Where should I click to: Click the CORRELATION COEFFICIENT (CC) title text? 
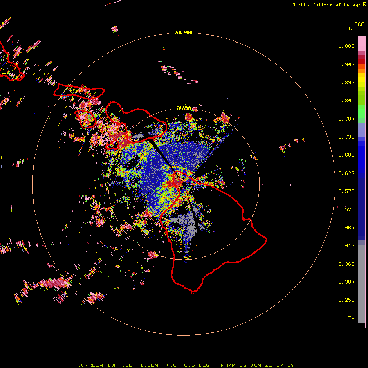(x=129, y=365)
